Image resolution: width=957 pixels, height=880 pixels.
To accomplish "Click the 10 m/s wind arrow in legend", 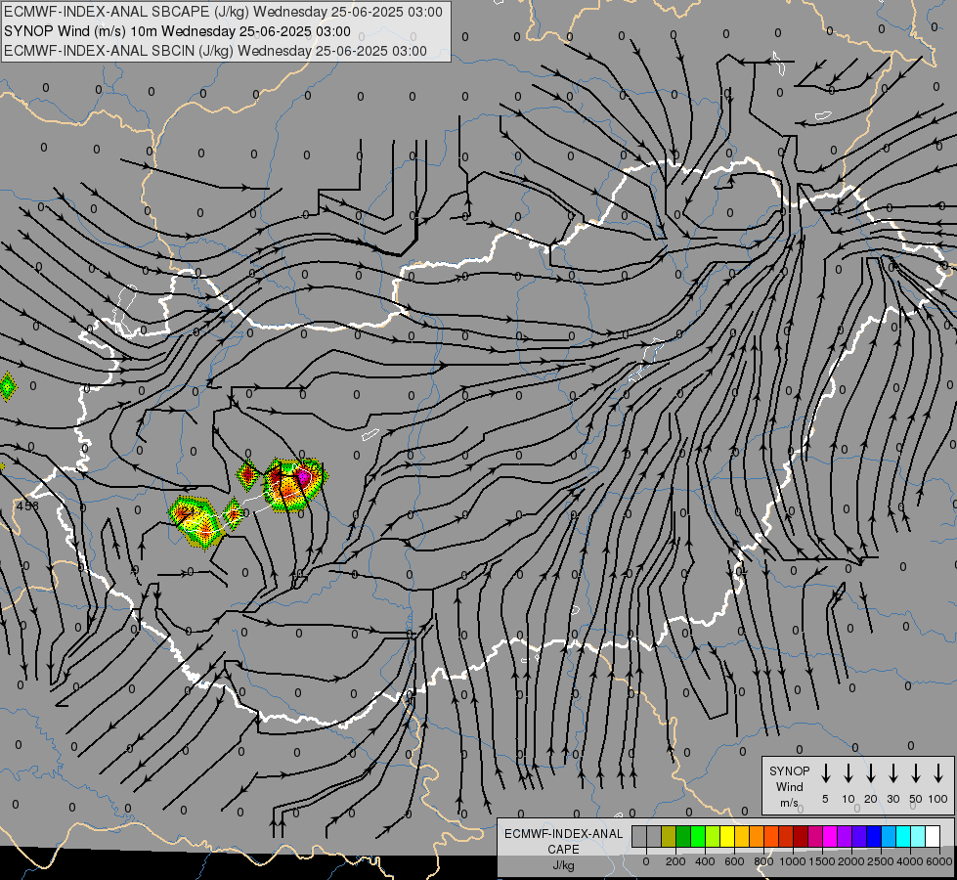I will click(x=848, y=773).
